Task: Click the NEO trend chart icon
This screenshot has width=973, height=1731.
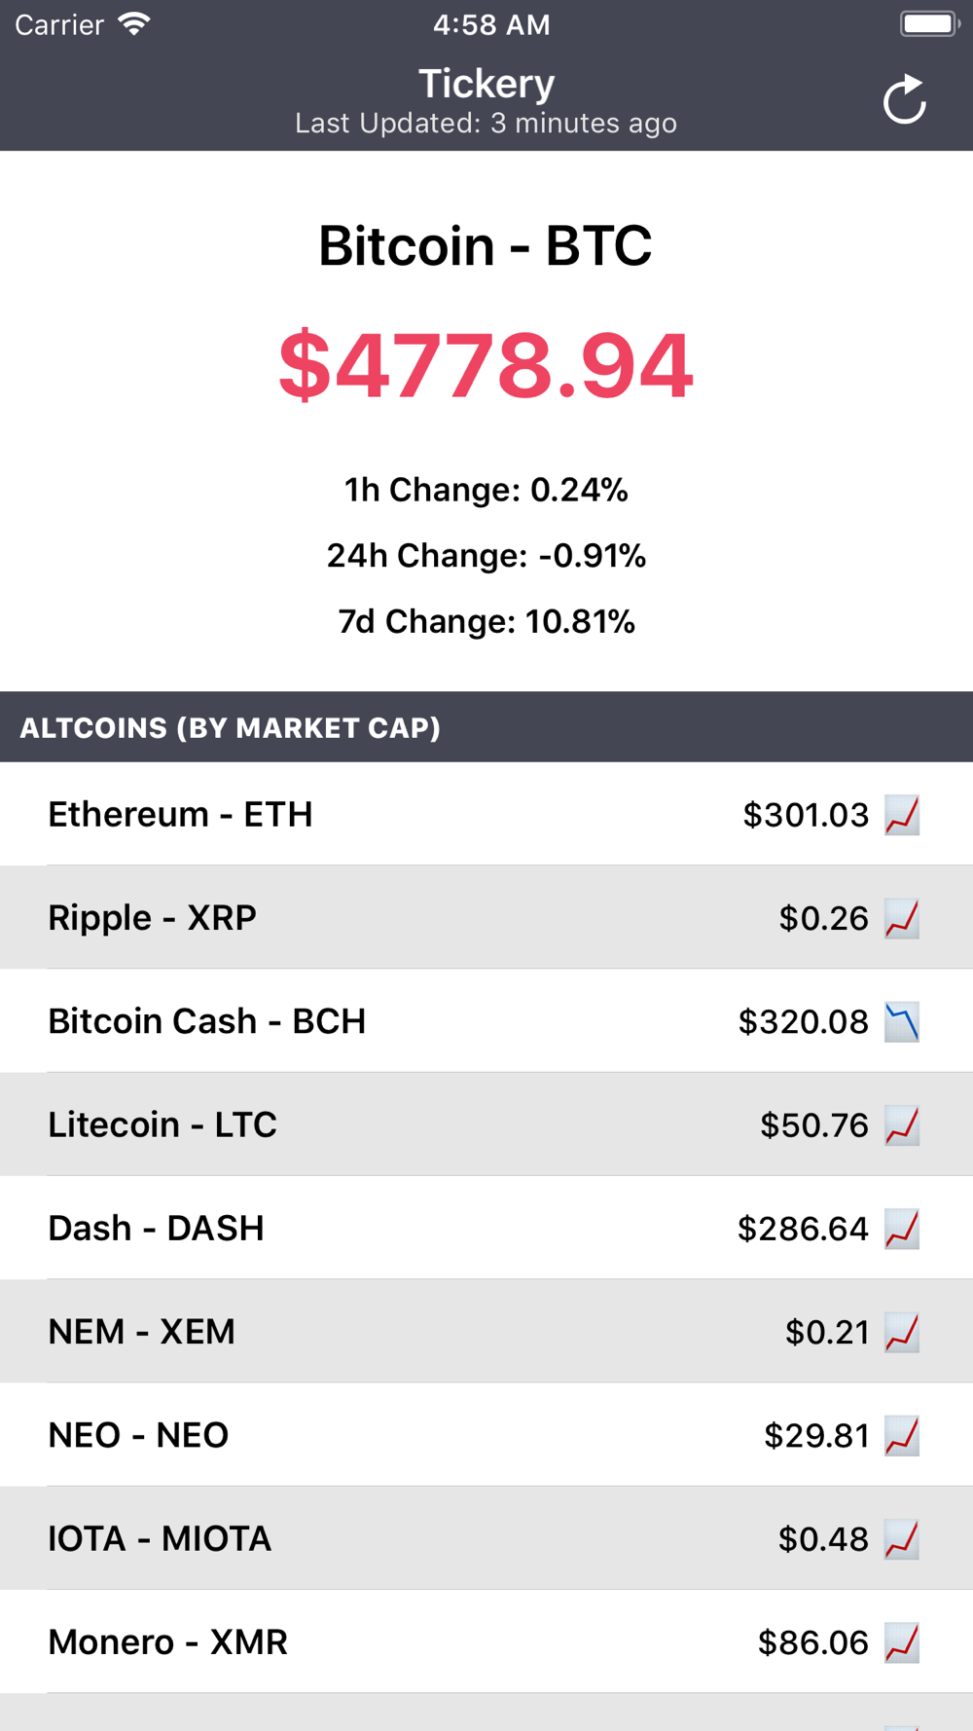Action: click(902, 1435)
